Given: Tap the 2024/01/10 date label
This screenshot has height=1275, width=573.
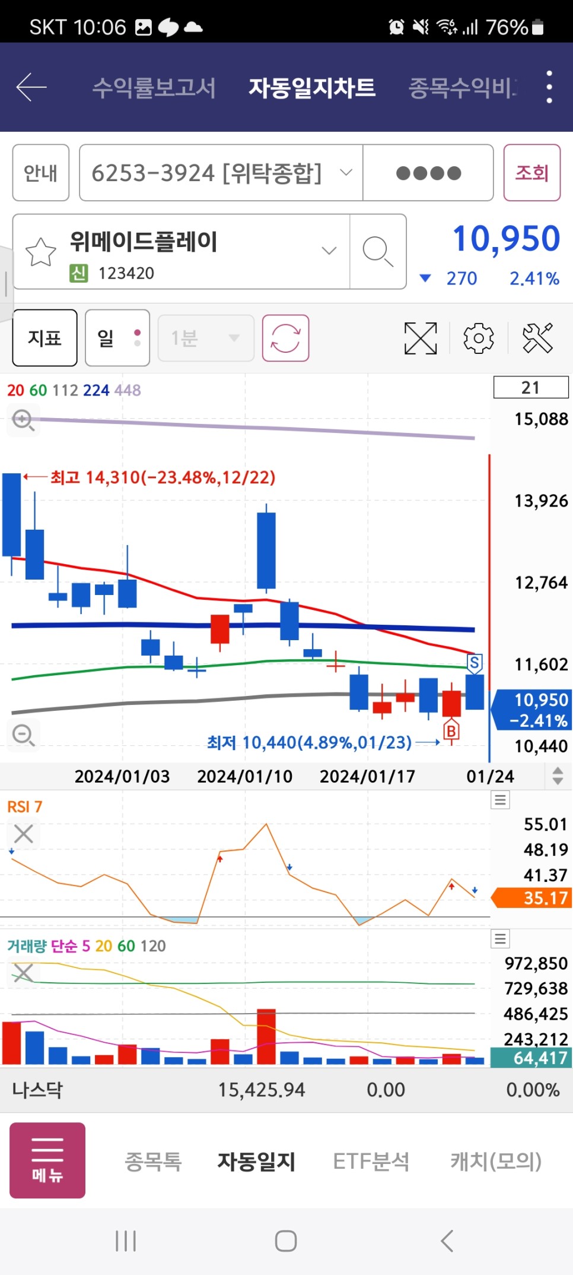Looking at the screenshot, I should point(245,776).
